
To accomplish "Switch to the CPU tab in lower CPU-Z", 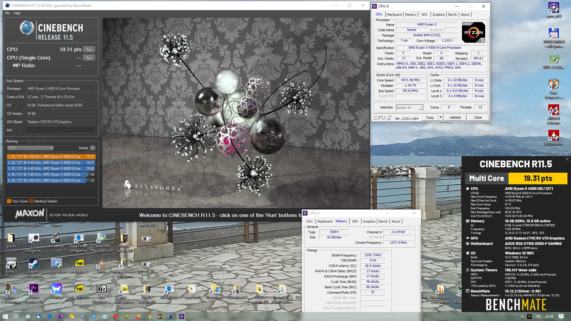I will [x=309, y=221].
